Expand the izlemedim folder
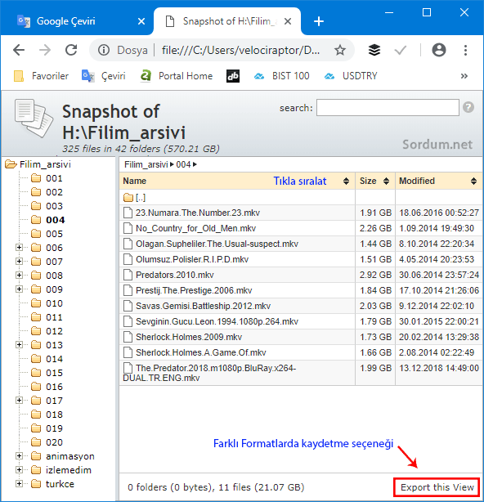 click(x=19, y=469)
